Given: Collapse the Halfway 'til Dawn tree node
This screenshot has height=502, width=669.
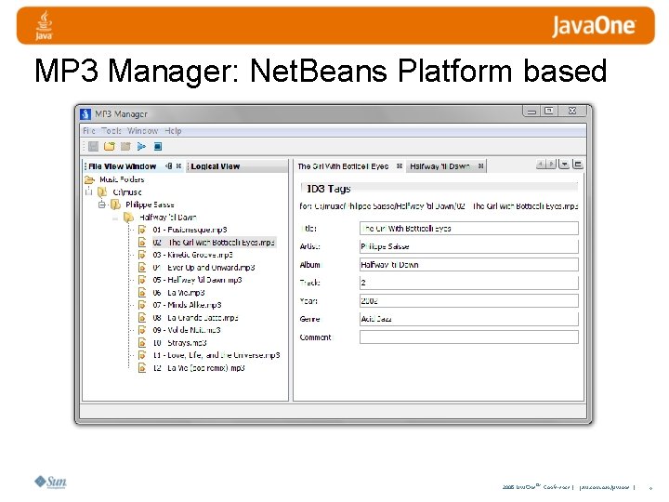Looking at the screenshot, I should [x=115, y=218].
